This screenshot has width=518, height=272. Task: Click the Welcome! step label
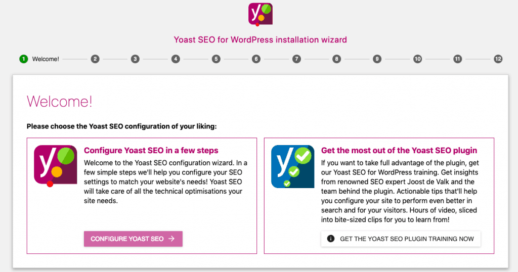tap(46, 59)
